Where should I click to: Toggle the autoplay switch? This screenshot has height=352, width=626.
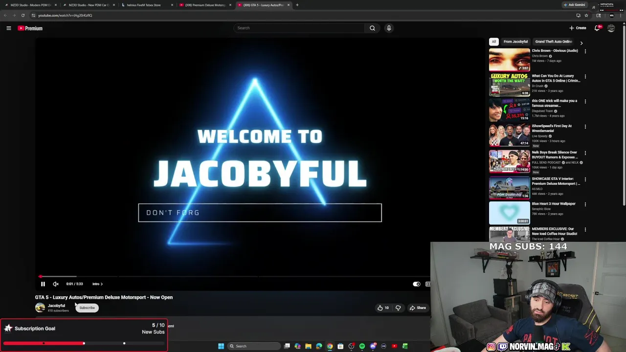pos(416,284)
